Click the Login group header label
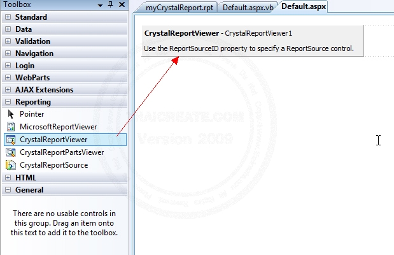This screenshot has width=394, height=255. 25,66
